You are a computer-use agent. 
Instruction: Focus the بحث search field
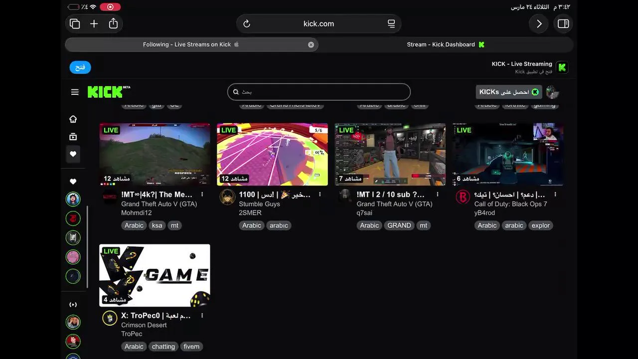point(319,92)
